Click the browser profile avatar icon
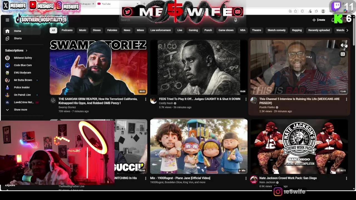Screen dimensions: 356x200 [323, 11]
